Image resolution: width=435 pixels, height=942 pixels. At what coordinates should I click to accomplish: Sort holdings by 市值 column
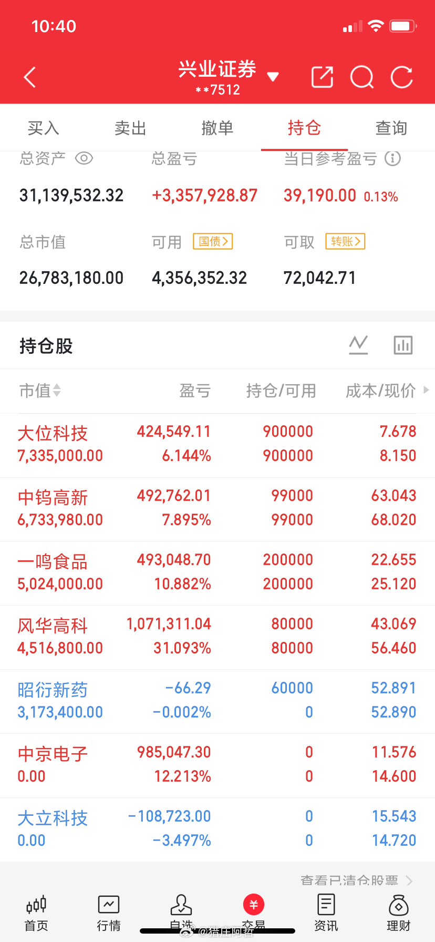click(40, 391)
